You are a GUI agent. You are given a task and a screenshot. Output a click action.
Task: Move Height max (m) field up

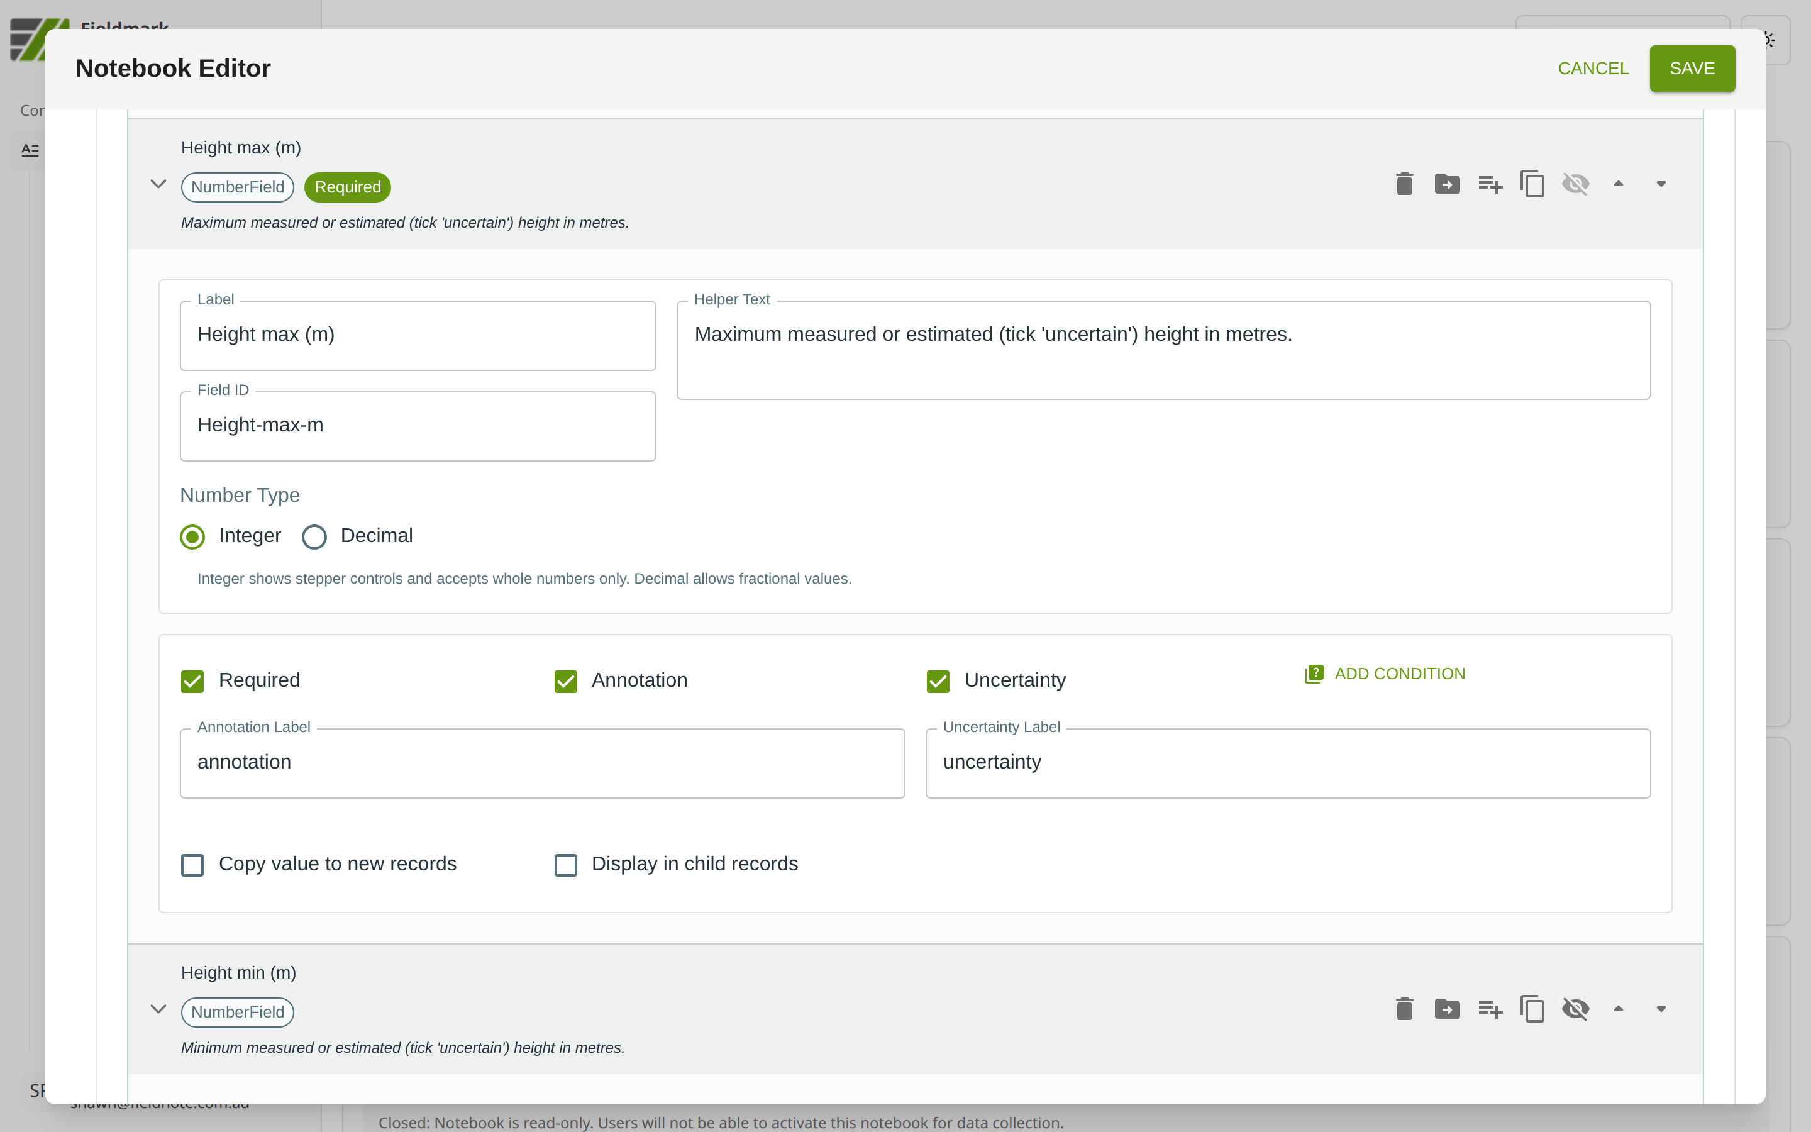[x=1618, y=184]
